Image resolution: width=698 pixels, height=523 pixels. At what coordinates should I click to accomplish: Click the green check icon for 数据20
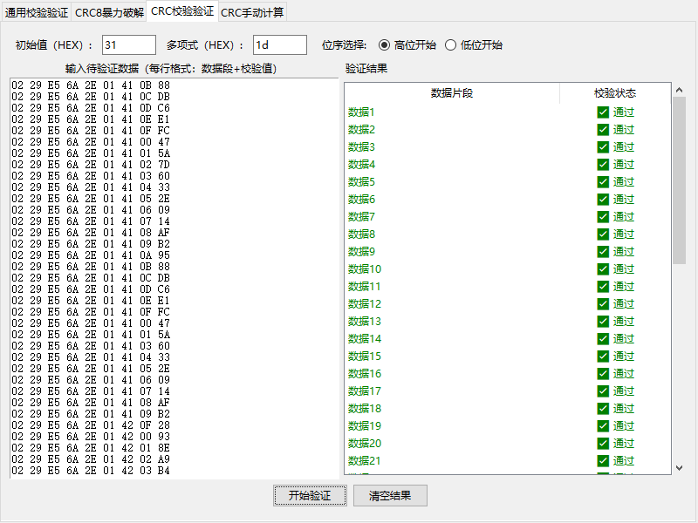603,444
